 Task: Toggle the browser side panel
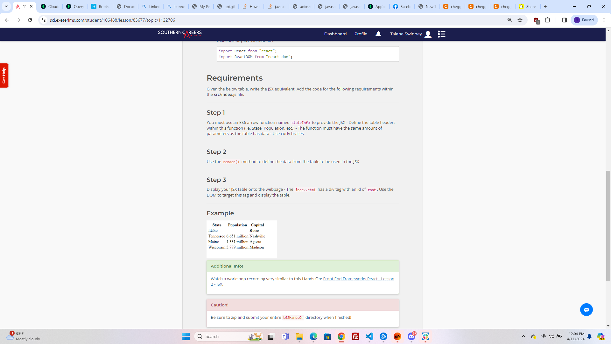pyautogui.click(x=564, y=20)
